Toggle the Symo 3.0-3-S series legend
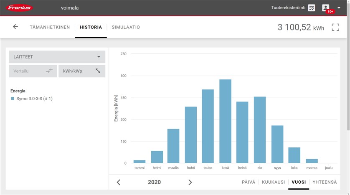 (31, 99)
